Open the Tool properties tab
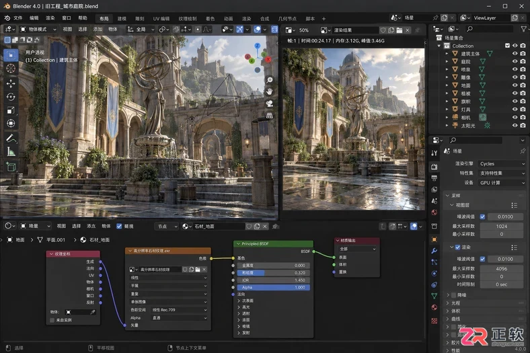530x353 pixels. [434, 153]
